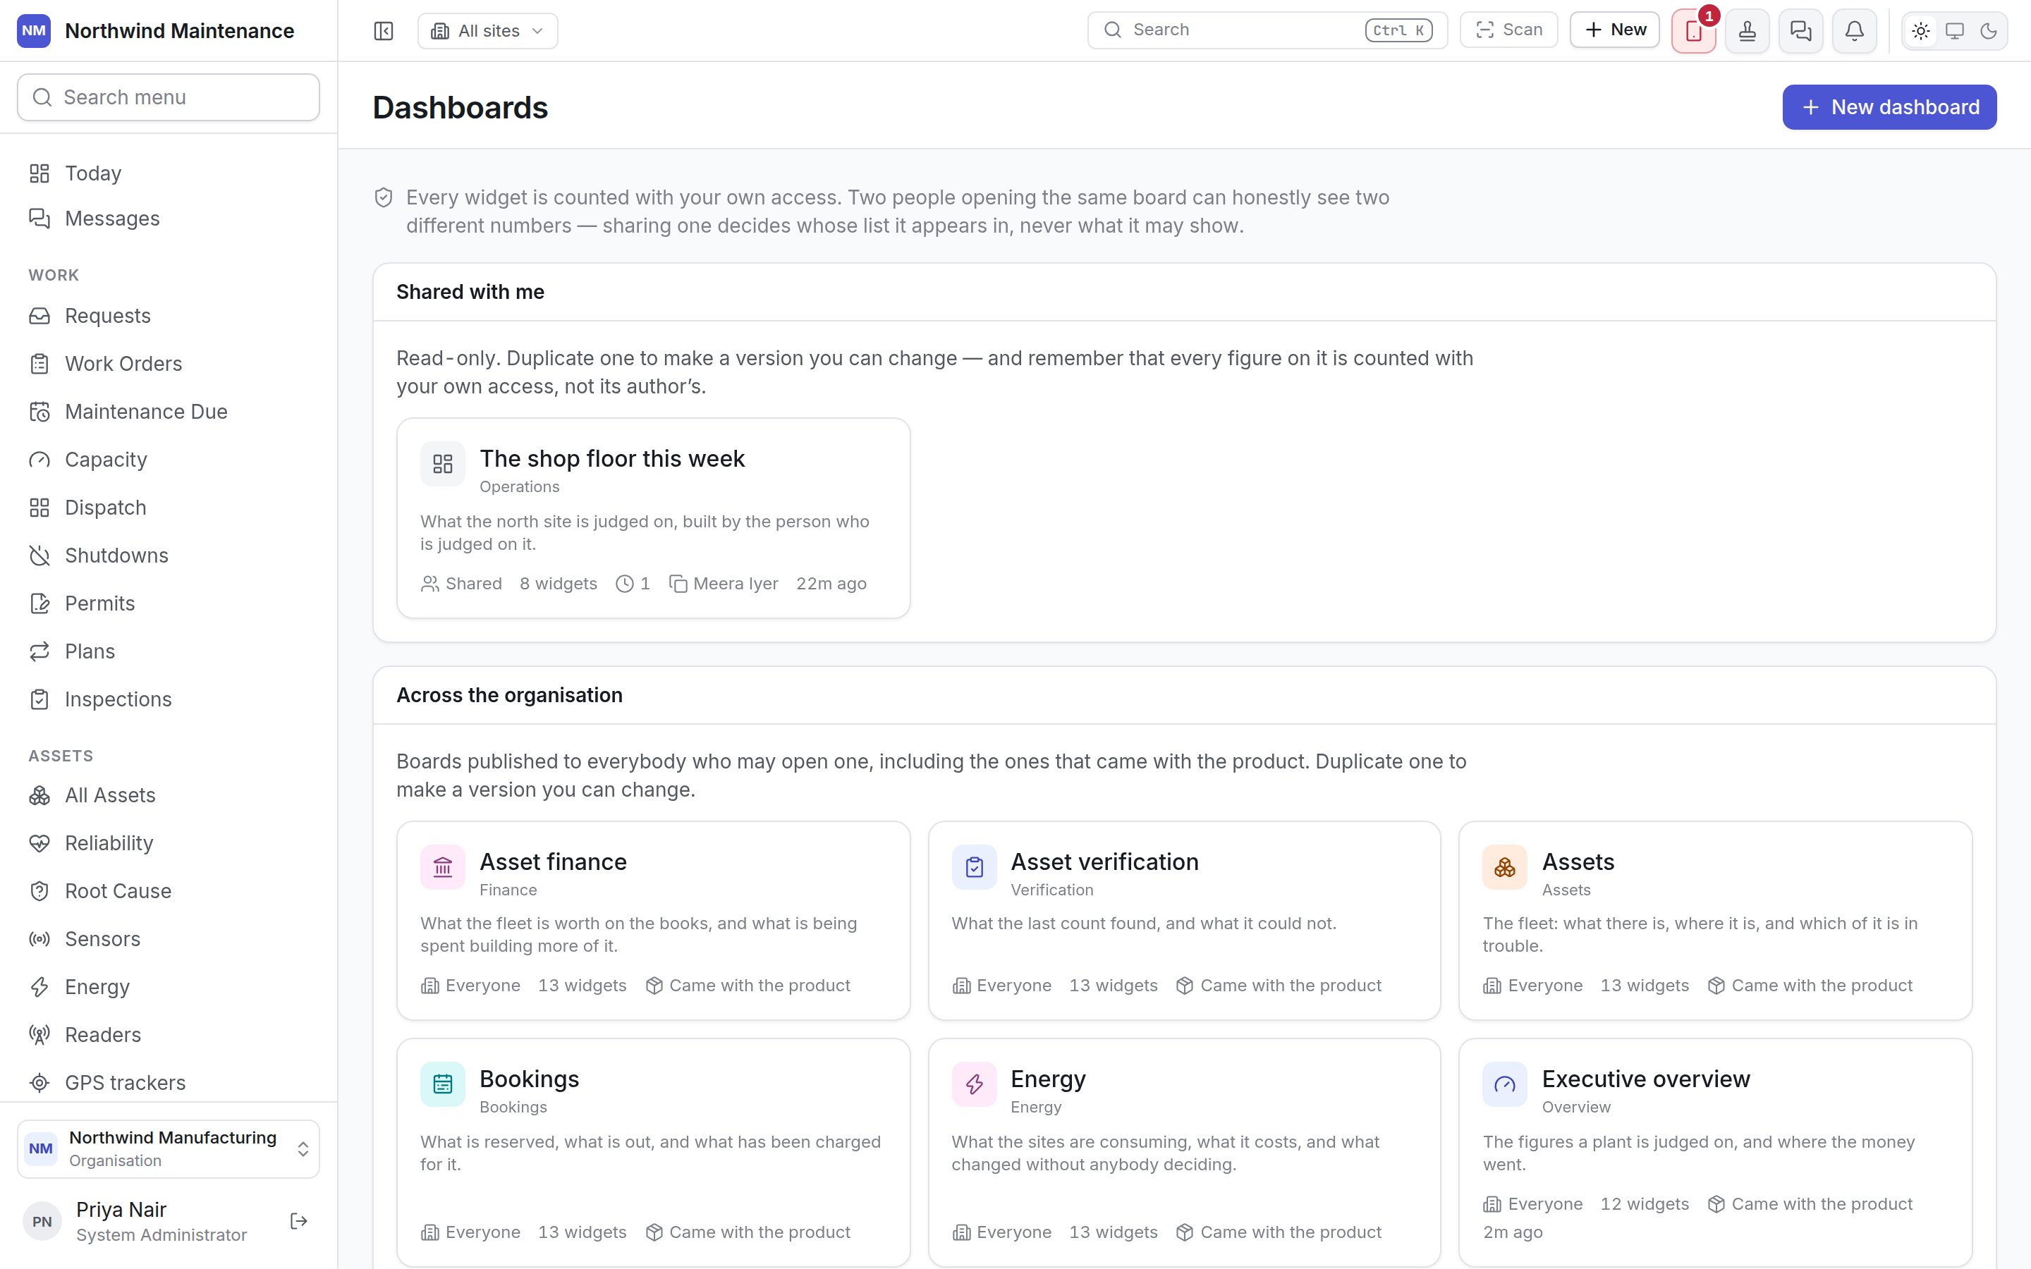Open the Readers page
The height and width of the screenshot is (1269, 2031).
[x=169, y=1035]
